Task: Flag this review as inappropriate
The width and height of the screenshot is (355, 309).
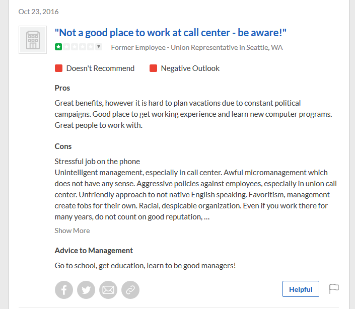Action: click(334, 289)
